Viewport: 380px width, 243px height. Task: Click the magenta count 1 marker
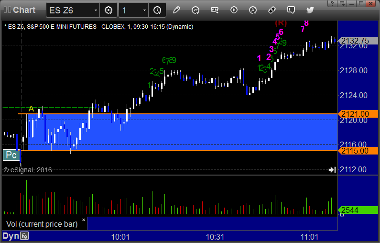[259, 58]
